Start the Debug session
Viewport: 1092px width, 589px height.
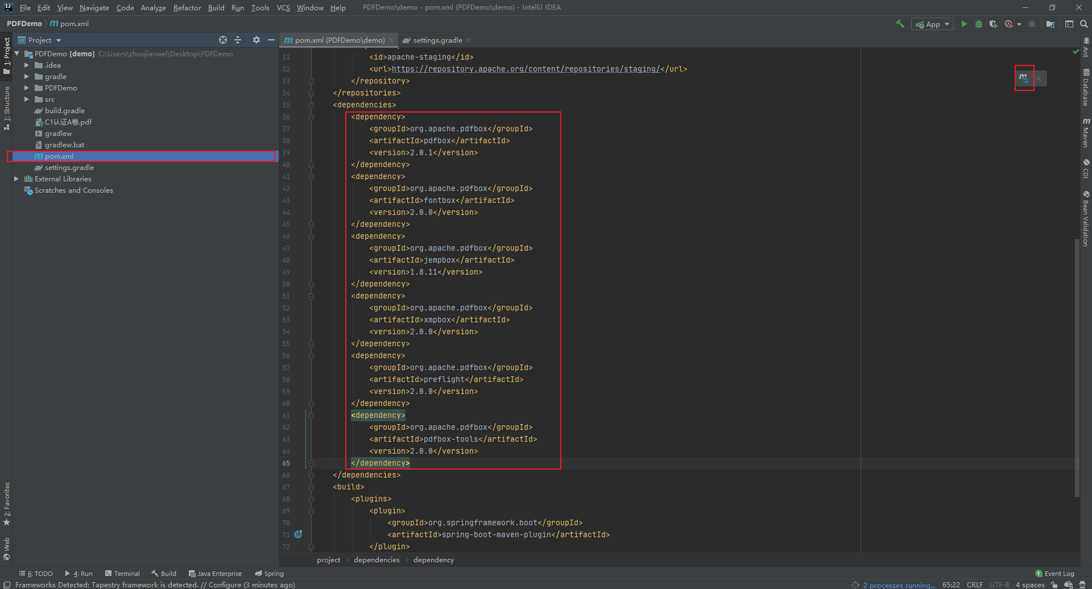(979, 24)
